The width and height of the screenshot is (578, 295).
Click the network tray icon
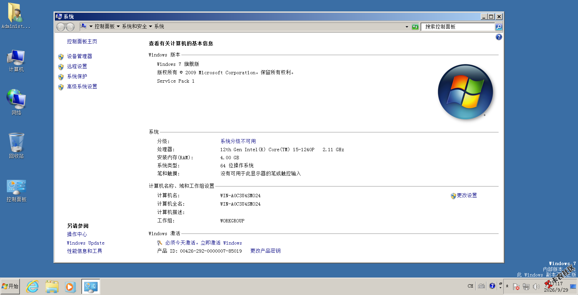526,287
